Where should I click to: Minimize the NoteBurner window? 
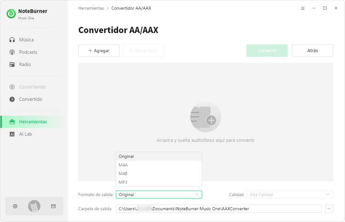[x=314, y=8]
